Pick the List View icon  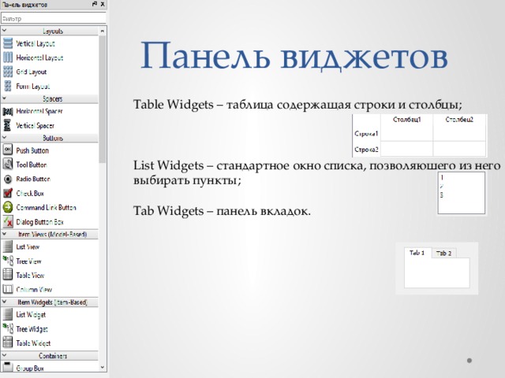(8, 246)
